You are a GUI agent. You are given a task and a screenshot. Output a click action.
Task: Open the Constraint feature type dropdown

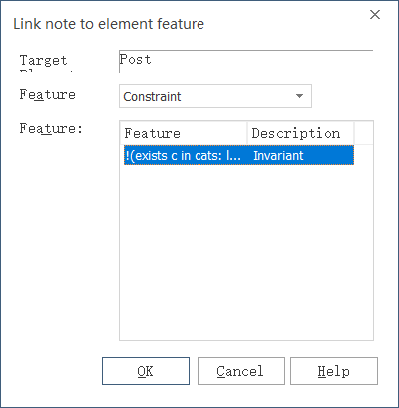pos(215,96)
